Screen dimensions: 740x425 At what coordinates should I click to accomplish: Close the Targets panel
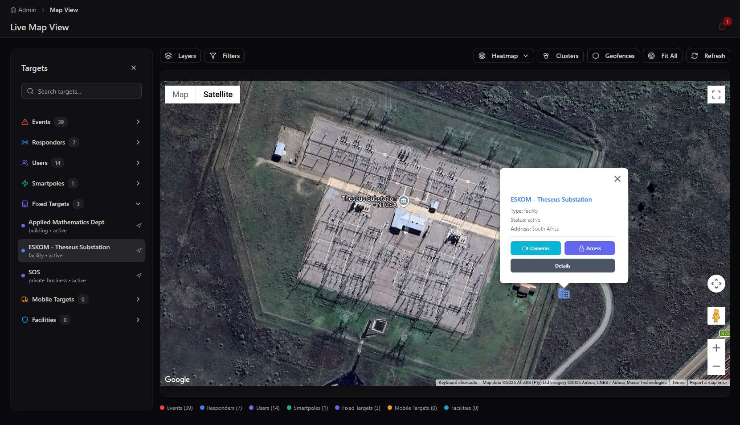tap(134, 68)
